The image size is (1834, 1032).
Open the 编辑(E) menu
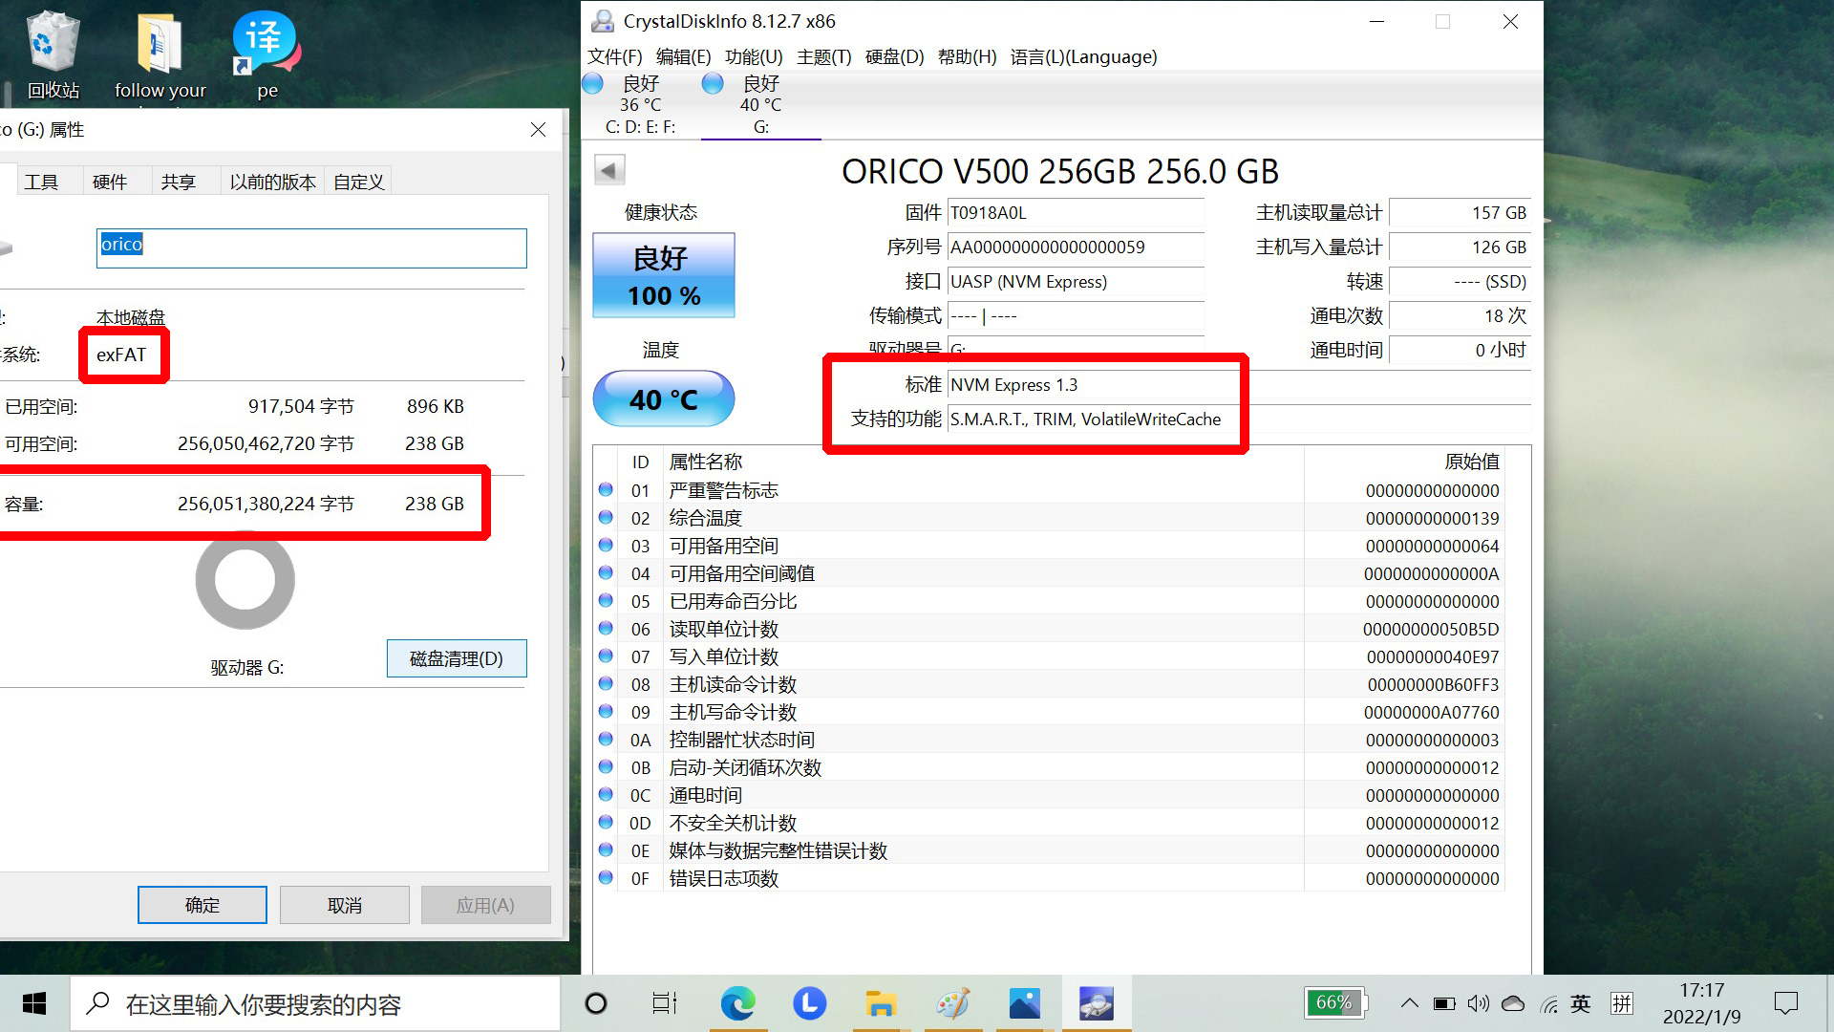[683, 56]
